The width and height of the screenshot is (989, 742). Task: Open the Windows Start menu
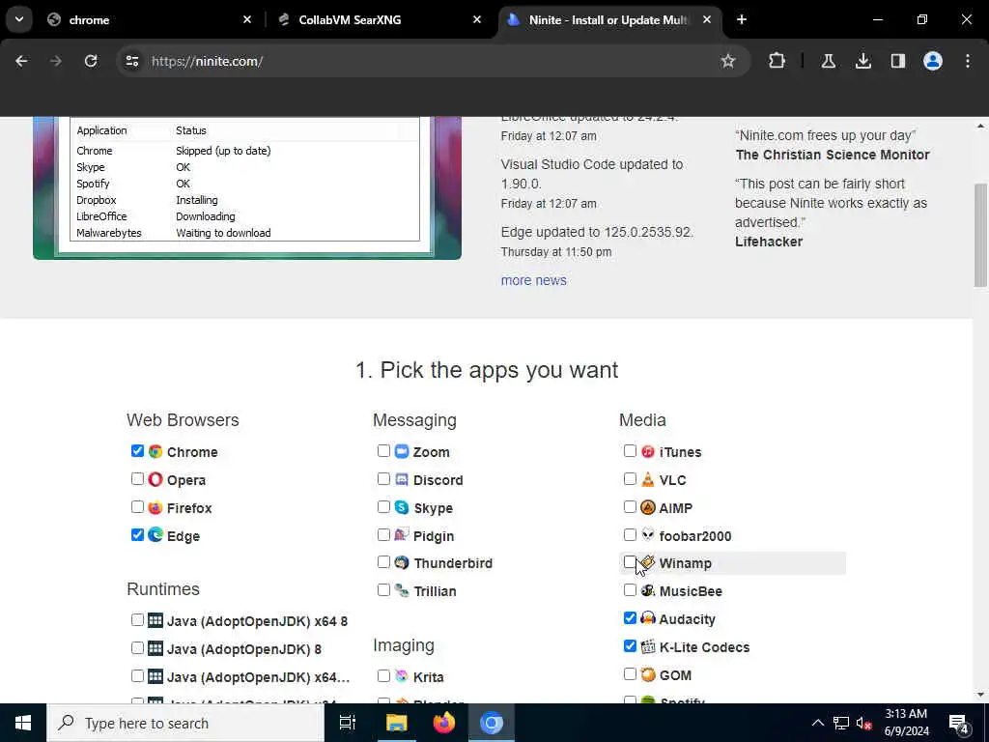tap(23, 723)
